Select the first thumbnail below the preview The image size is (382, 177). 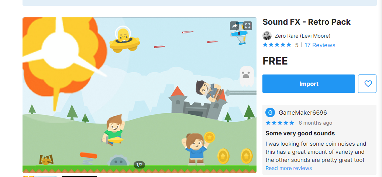point(40,176)
